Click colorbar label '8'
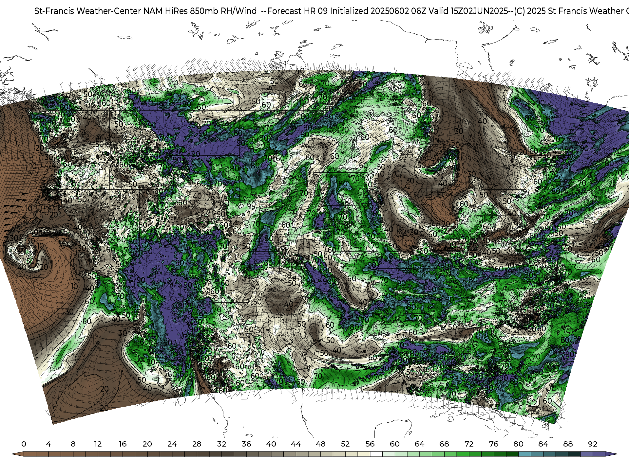Viewport: 629px width, 458px height. [x=73, y=444]
